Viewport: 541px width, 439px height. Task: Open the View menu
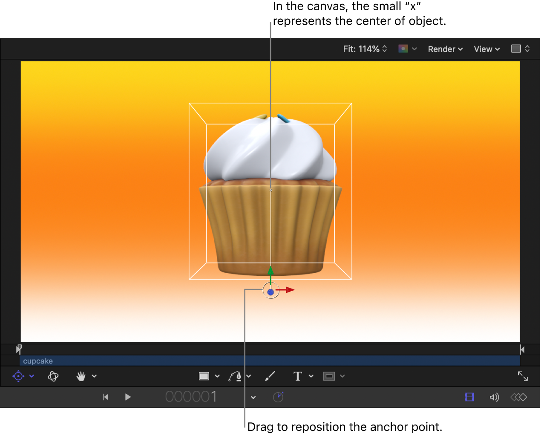(x=486, y=49)
